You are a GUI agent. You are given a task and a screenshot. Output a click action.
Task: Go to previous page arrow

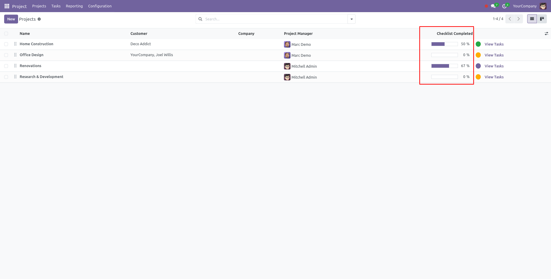point(510,19)
